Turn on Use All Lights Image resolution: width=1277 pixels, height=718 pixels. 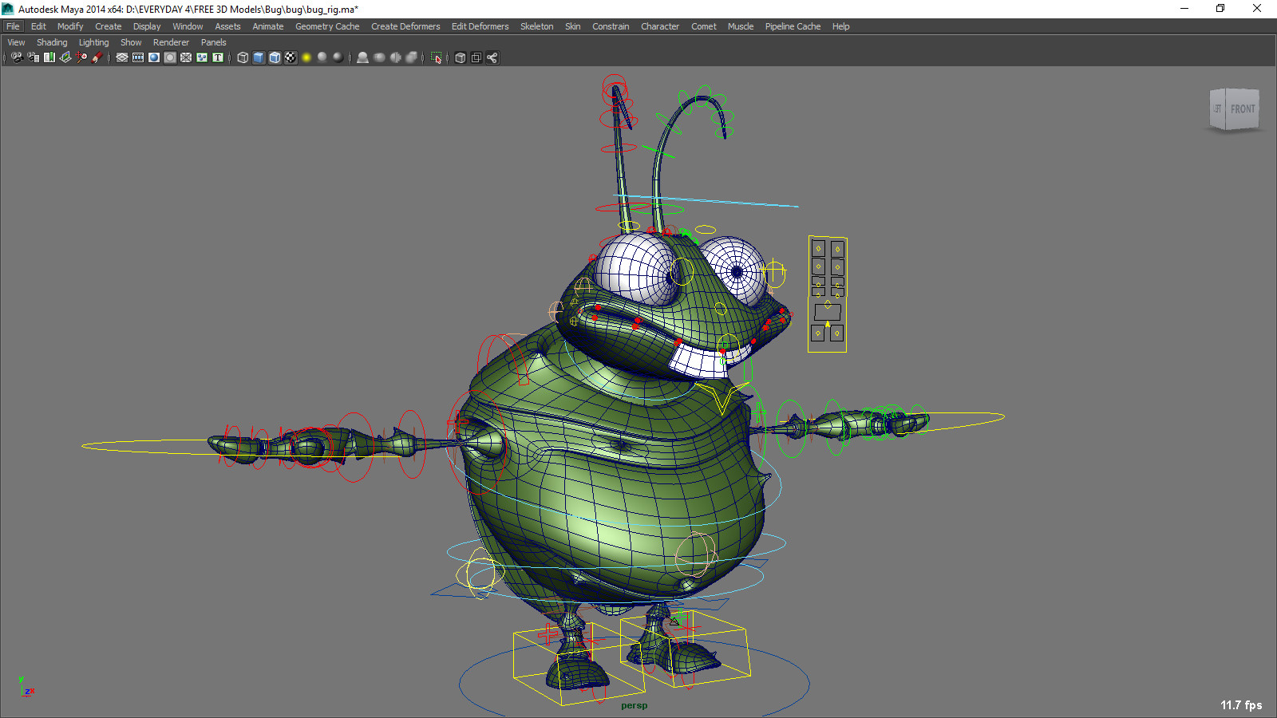tap(307, 57)
